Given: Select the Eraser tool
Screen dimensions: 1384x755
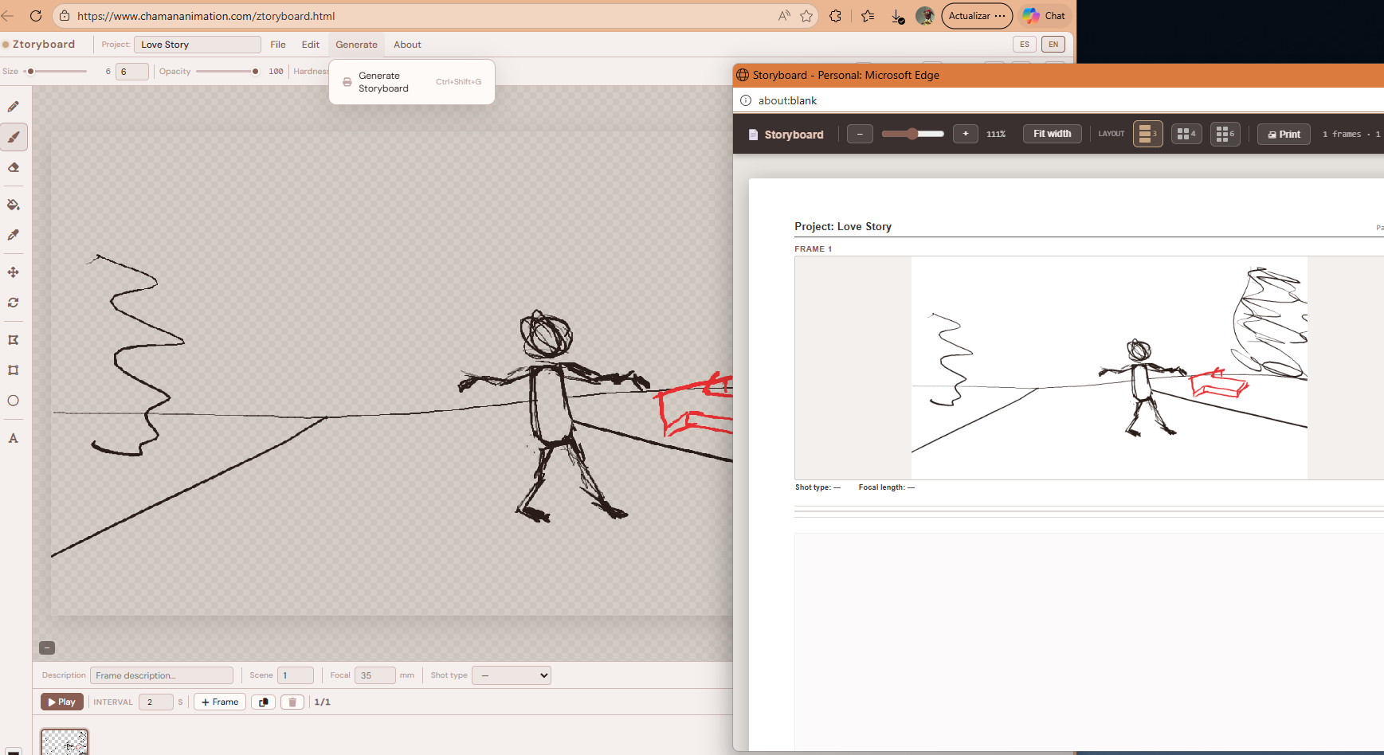Looking at the screenshot, I should tap(14, 167).
